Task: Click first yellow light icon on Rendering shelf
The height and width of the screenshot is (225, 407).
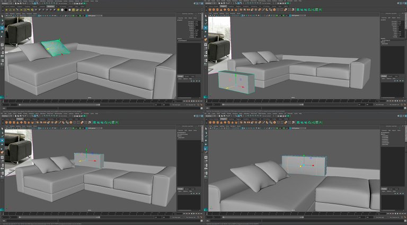Action: pos(6,10)
